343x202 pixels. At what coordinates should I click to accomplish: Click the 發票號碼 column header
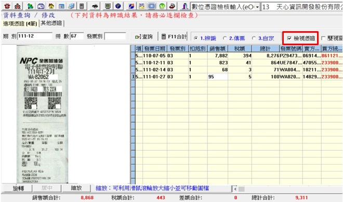[291, 48]
